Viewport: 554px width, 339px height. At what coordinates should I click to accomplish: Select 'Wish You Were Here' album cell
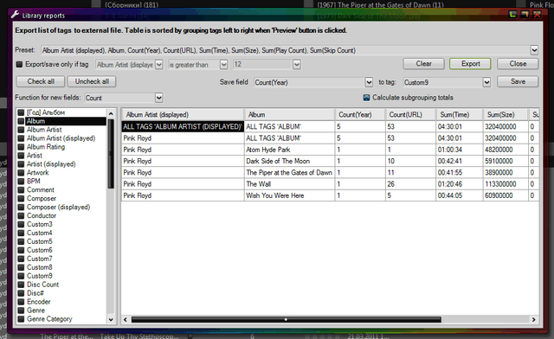[289, 195]
